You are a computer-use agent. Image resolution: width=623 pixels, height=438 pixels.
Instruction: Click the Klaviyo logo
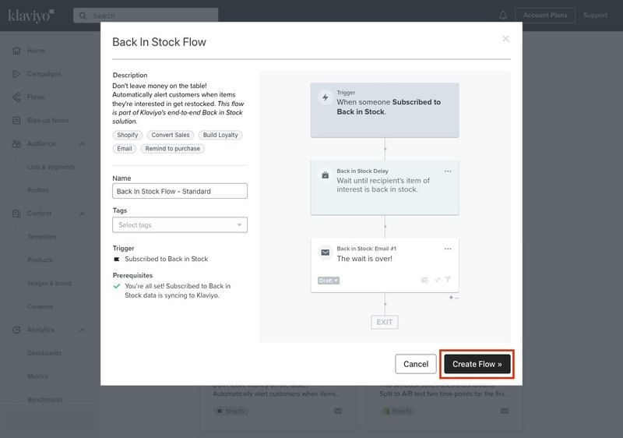click(31, 16)
